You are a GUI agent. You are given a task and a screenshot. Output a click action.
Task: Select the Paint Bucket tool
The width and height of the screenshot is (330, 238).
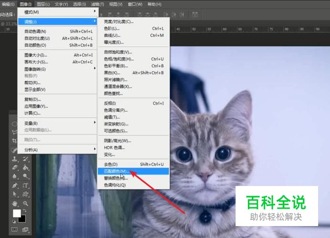tap(26, 167)
